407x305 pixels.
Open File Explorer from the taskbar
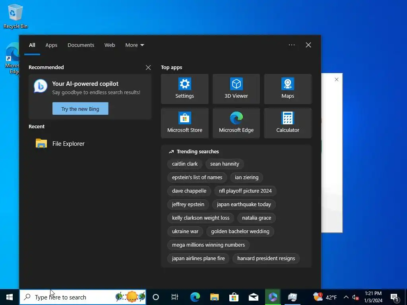(214, 297)
